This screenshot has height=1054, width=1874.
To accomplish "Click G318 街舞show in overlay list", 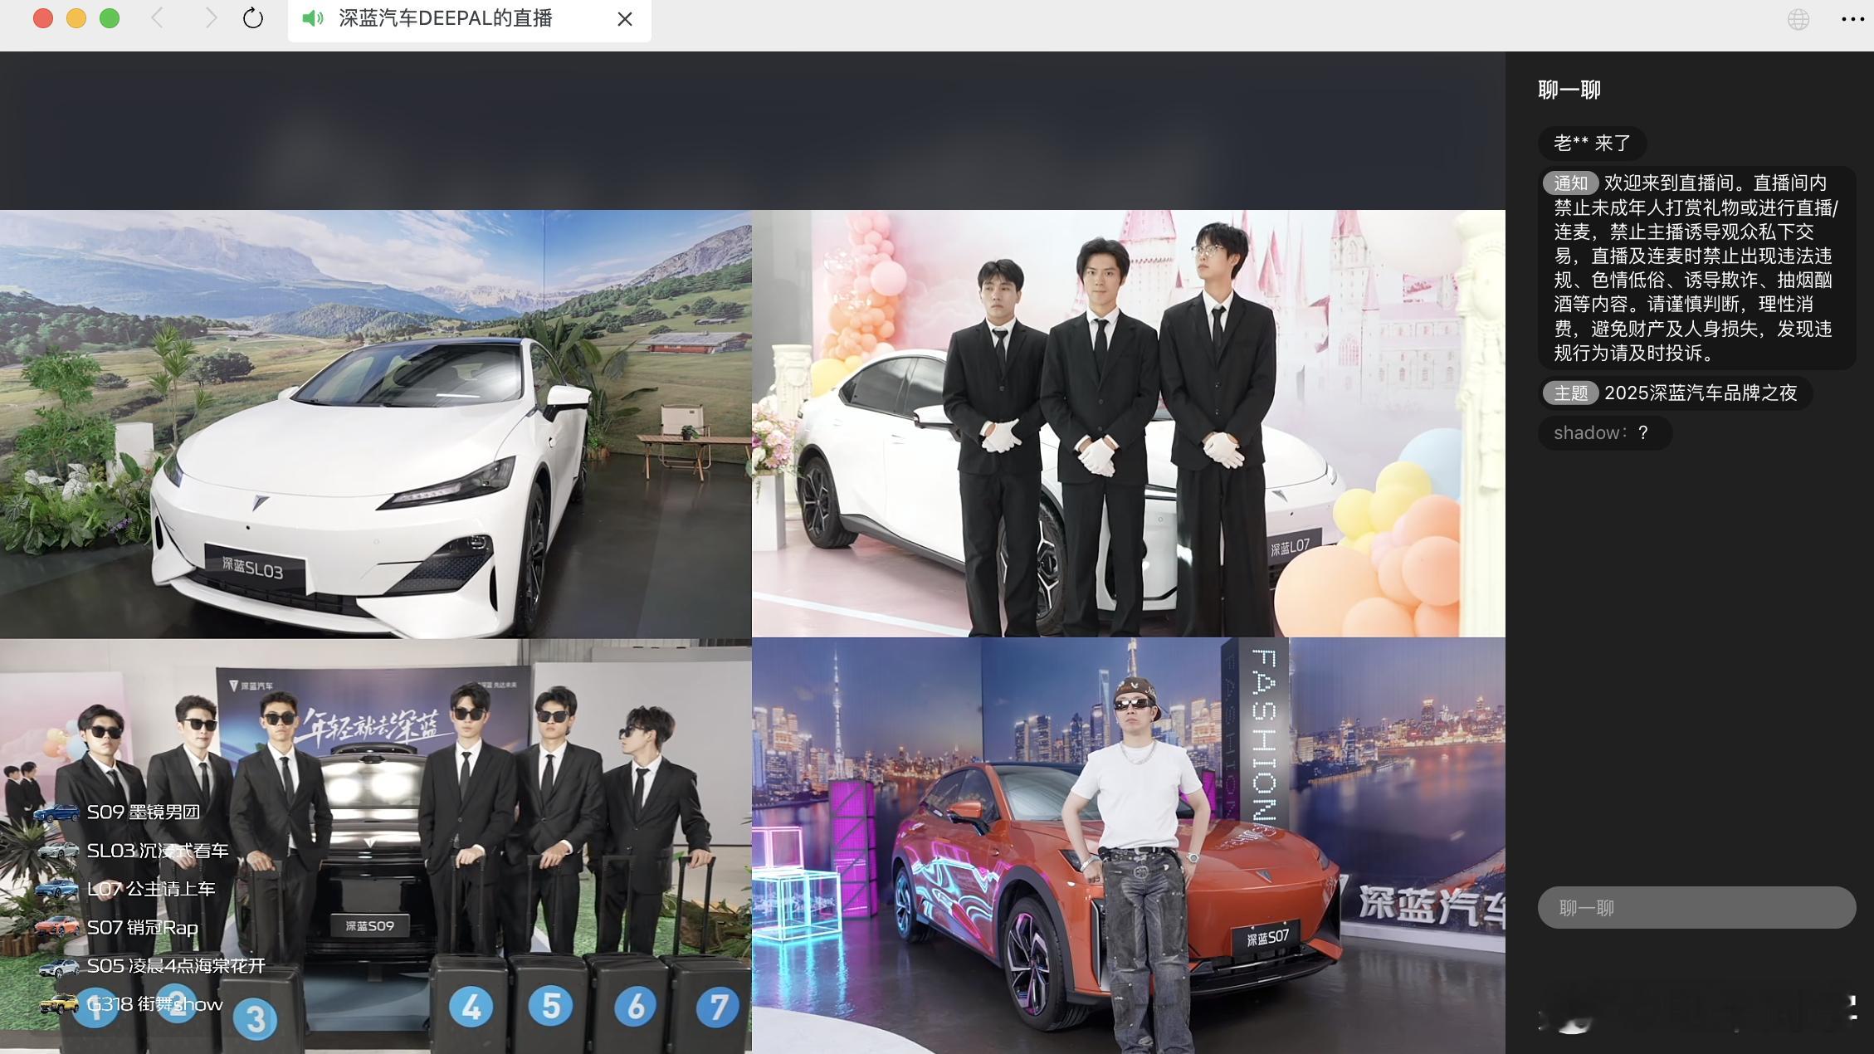I will click(x=154, y=1003).
